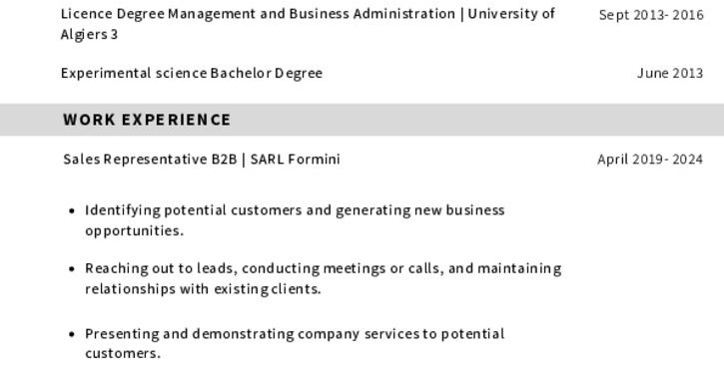Click the date 'April 2019- 2024'
The image size is (724, 369).
pyautogui.click(x=650, y=160)
